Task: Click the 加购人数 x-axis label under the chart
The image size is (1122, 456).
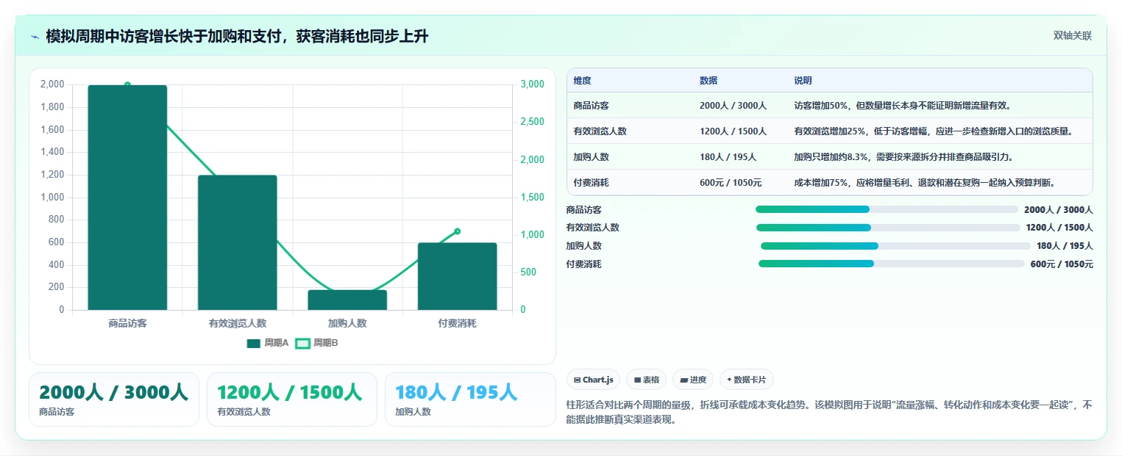Action: (347, 323)
